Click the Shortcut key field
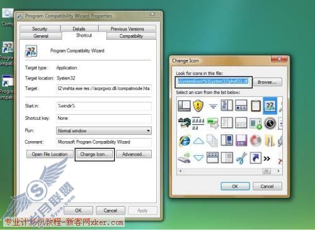Viewport: 315px width, 230px height. coord(104,118)
